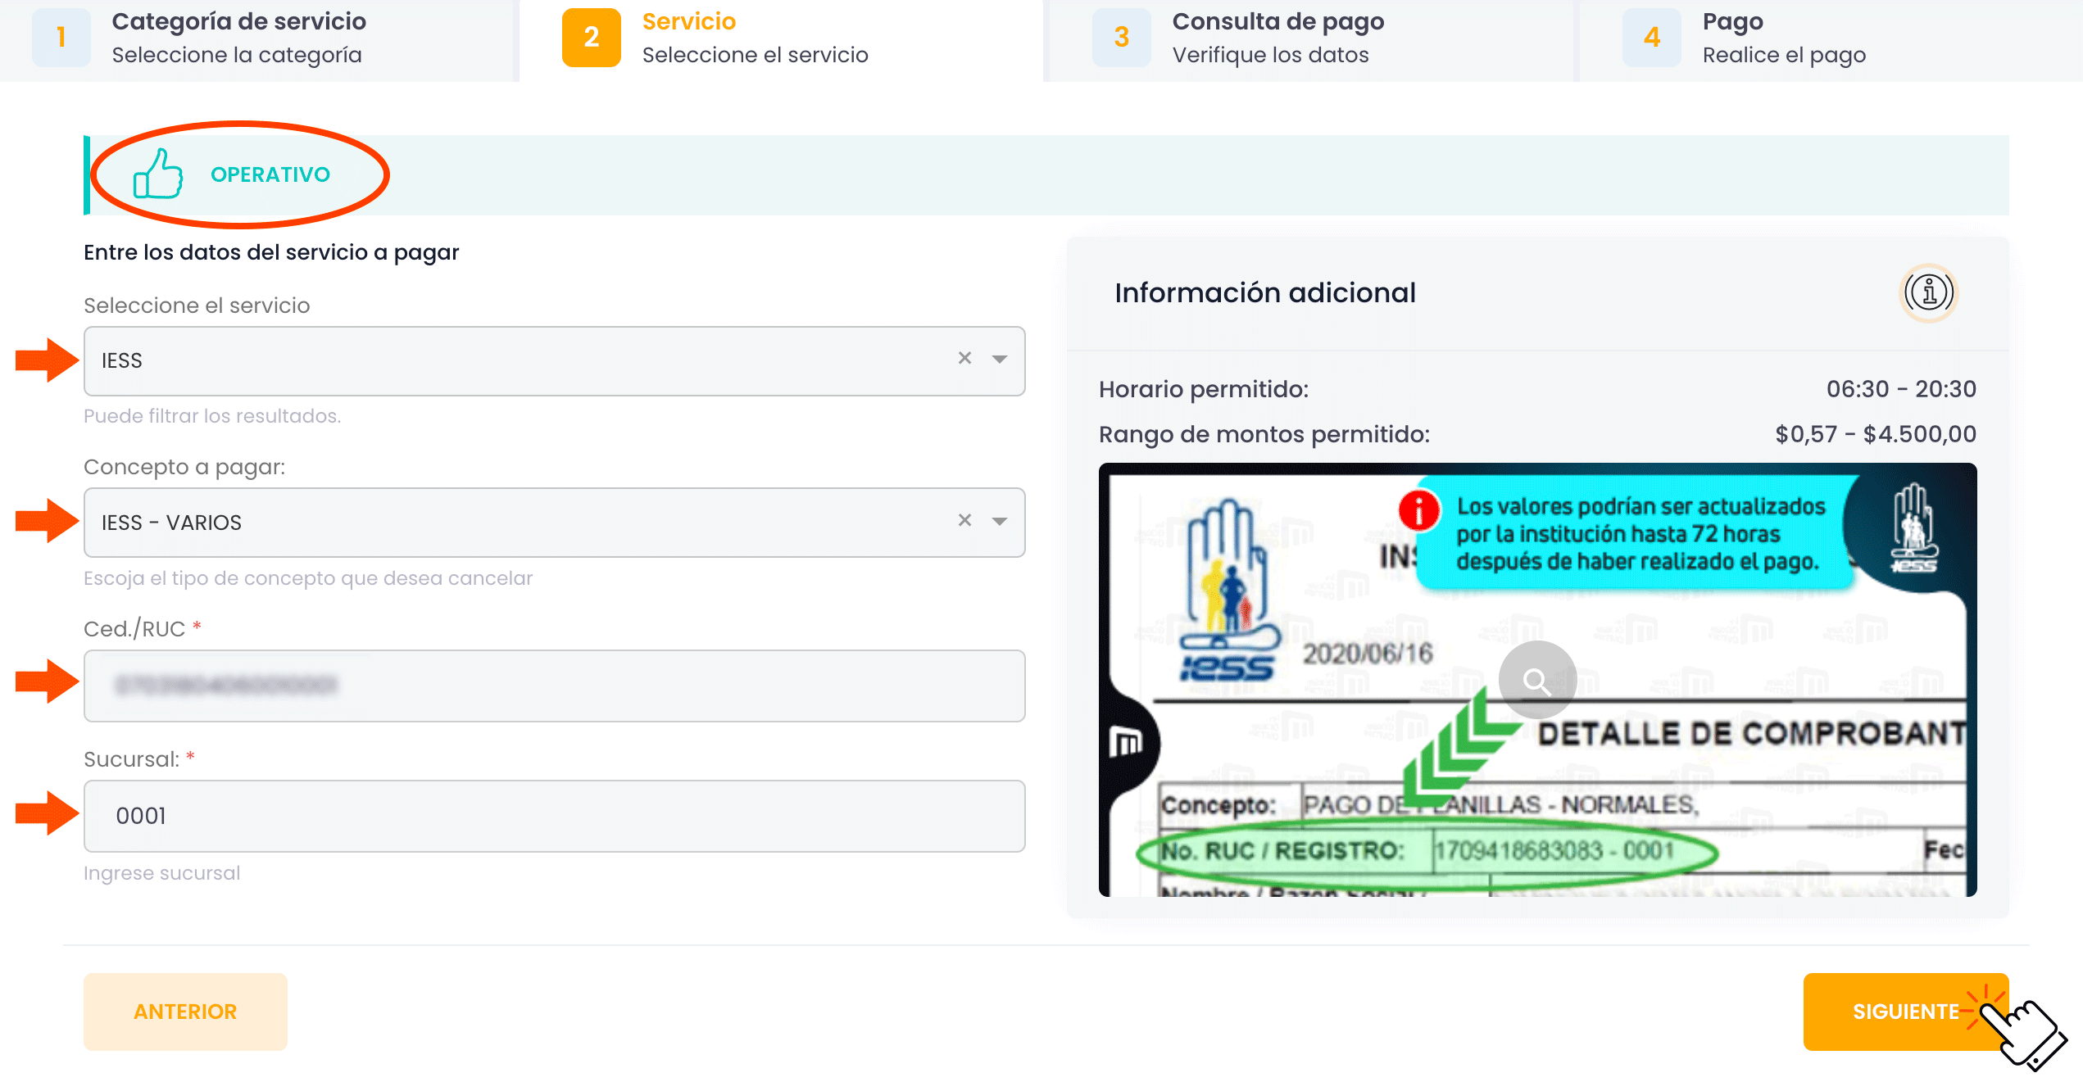Click the thumbs-up Operativo status icon
This screenshot has height=1091, width=2083.
[157, 174]
